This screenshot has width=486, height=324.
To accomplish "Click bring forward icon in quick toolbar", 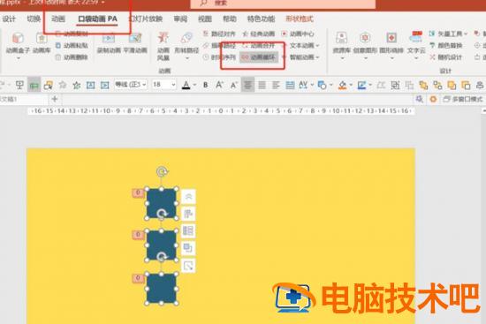I will 452,85.
